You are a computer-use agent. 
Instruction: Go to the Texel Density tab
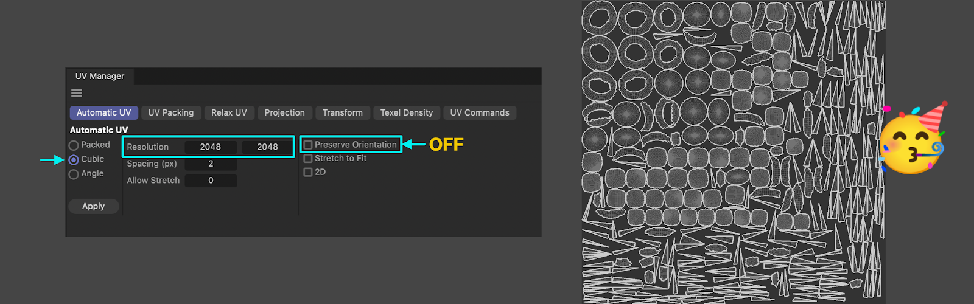tap(406, 112)
